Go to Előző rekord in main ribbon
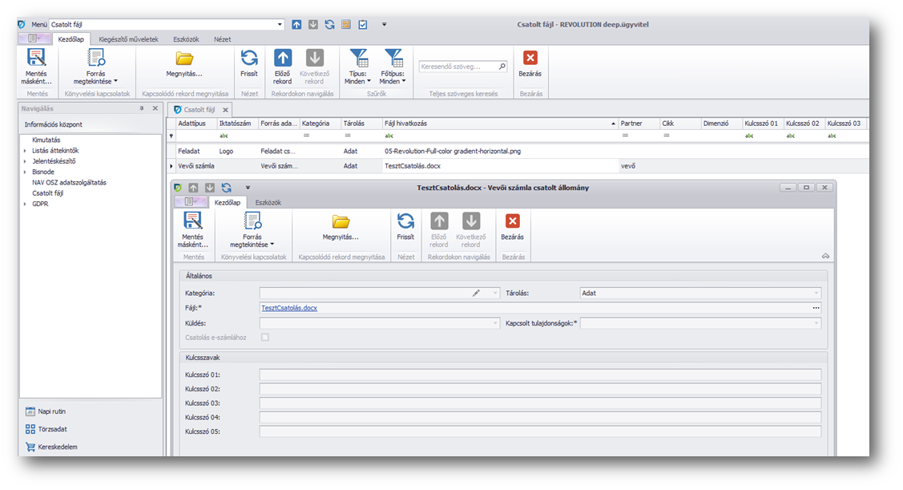The width and height of the screenshot is (903, 490). click(283, 59)
